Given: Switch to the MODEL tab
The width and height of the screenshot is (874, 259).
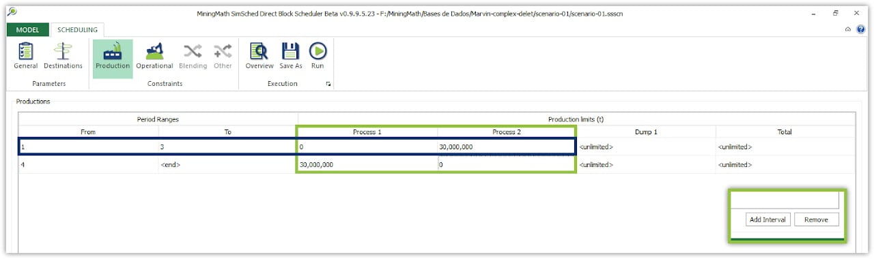Looking at the screenshot, I should click(27, 30).
